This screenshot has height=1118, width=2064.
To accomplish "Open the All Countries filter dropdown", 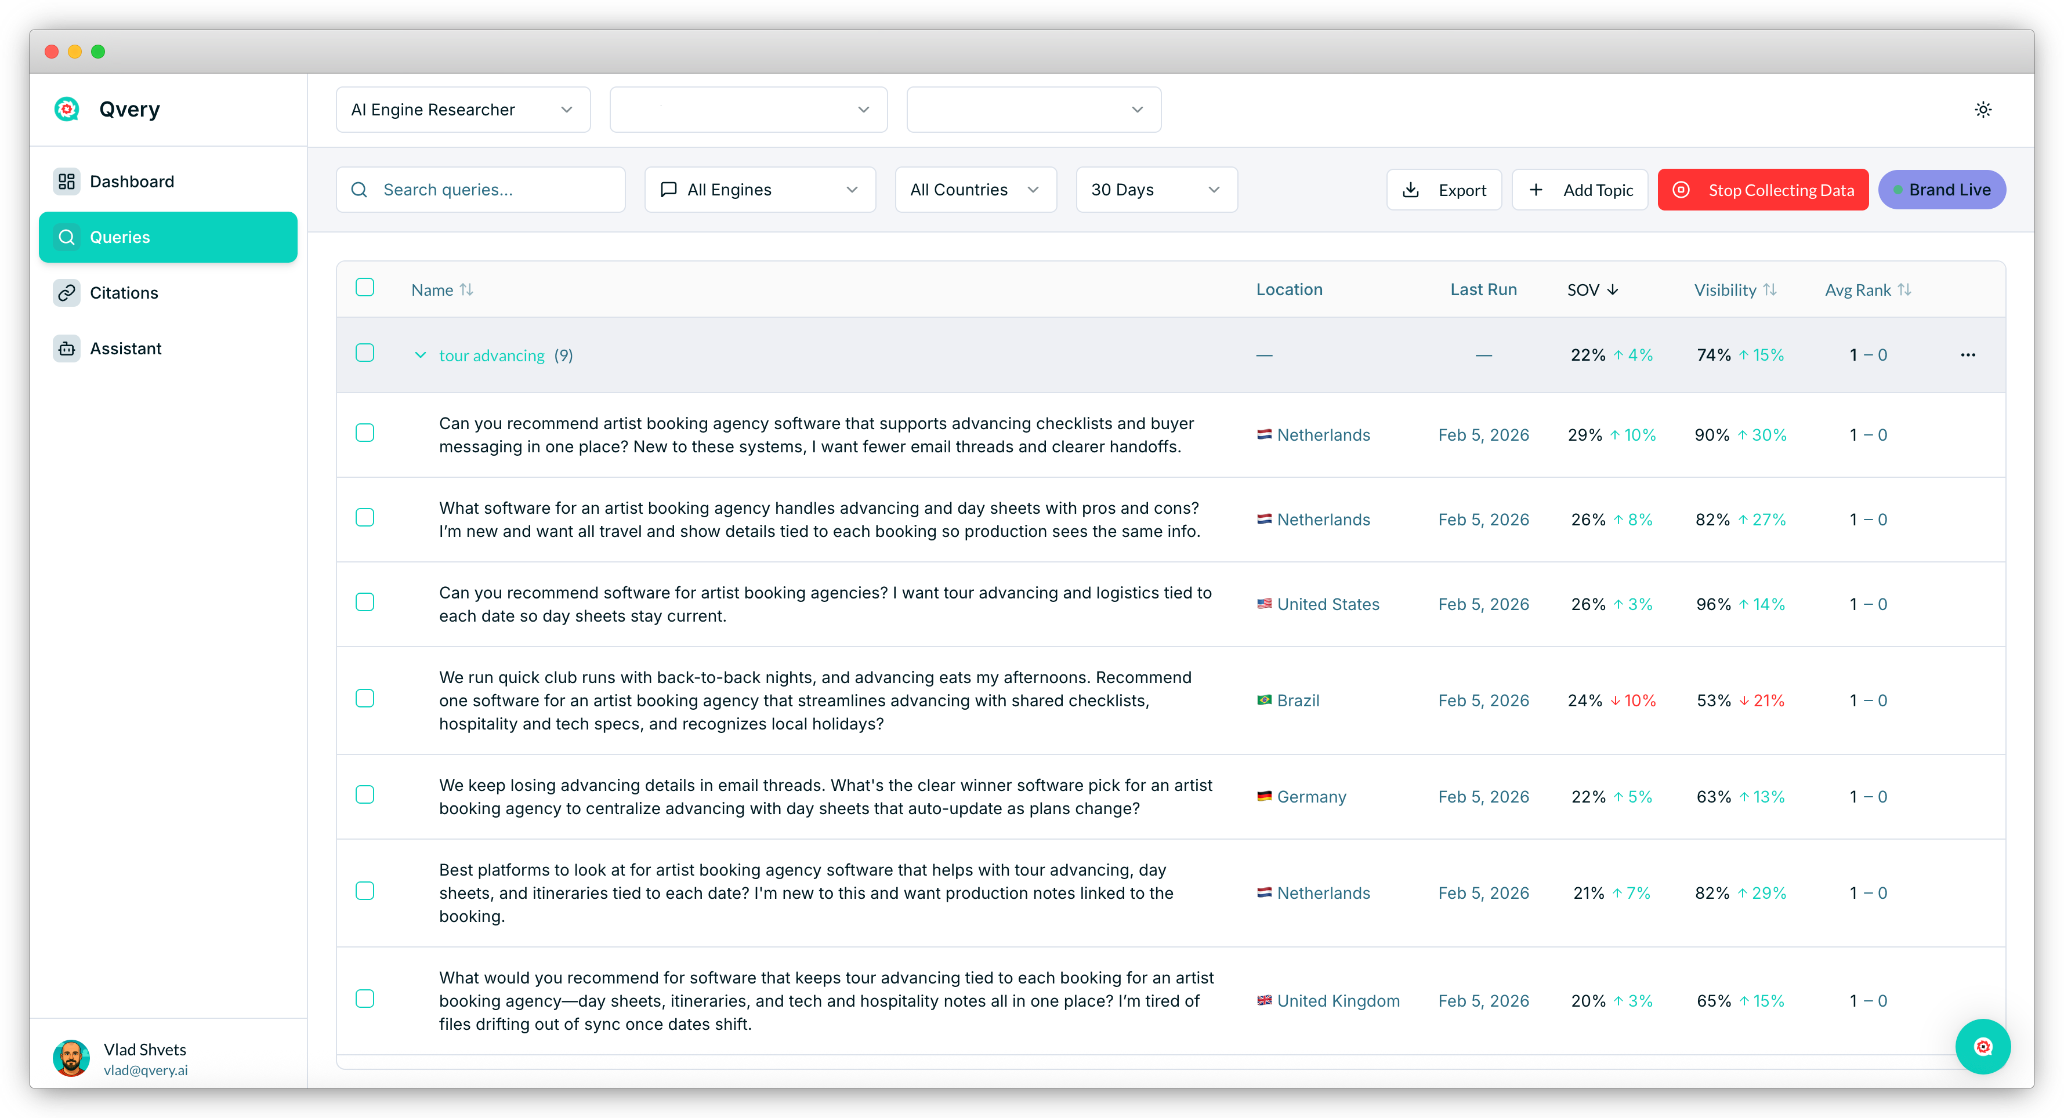I will click(975, 190).
